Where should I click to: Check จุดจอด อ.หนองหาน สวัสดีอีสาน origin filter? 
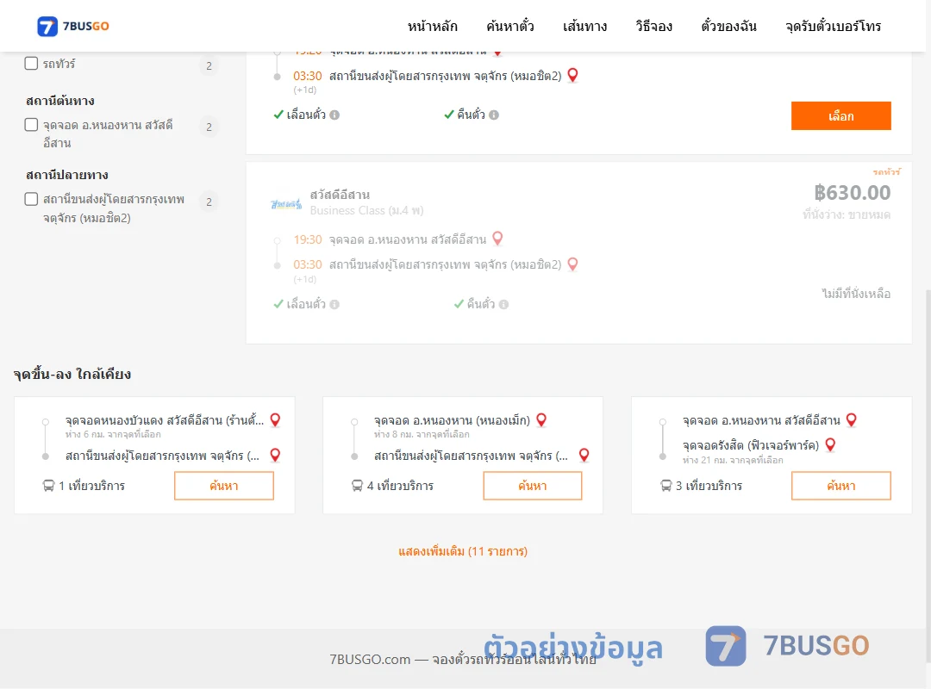[31, 125]
